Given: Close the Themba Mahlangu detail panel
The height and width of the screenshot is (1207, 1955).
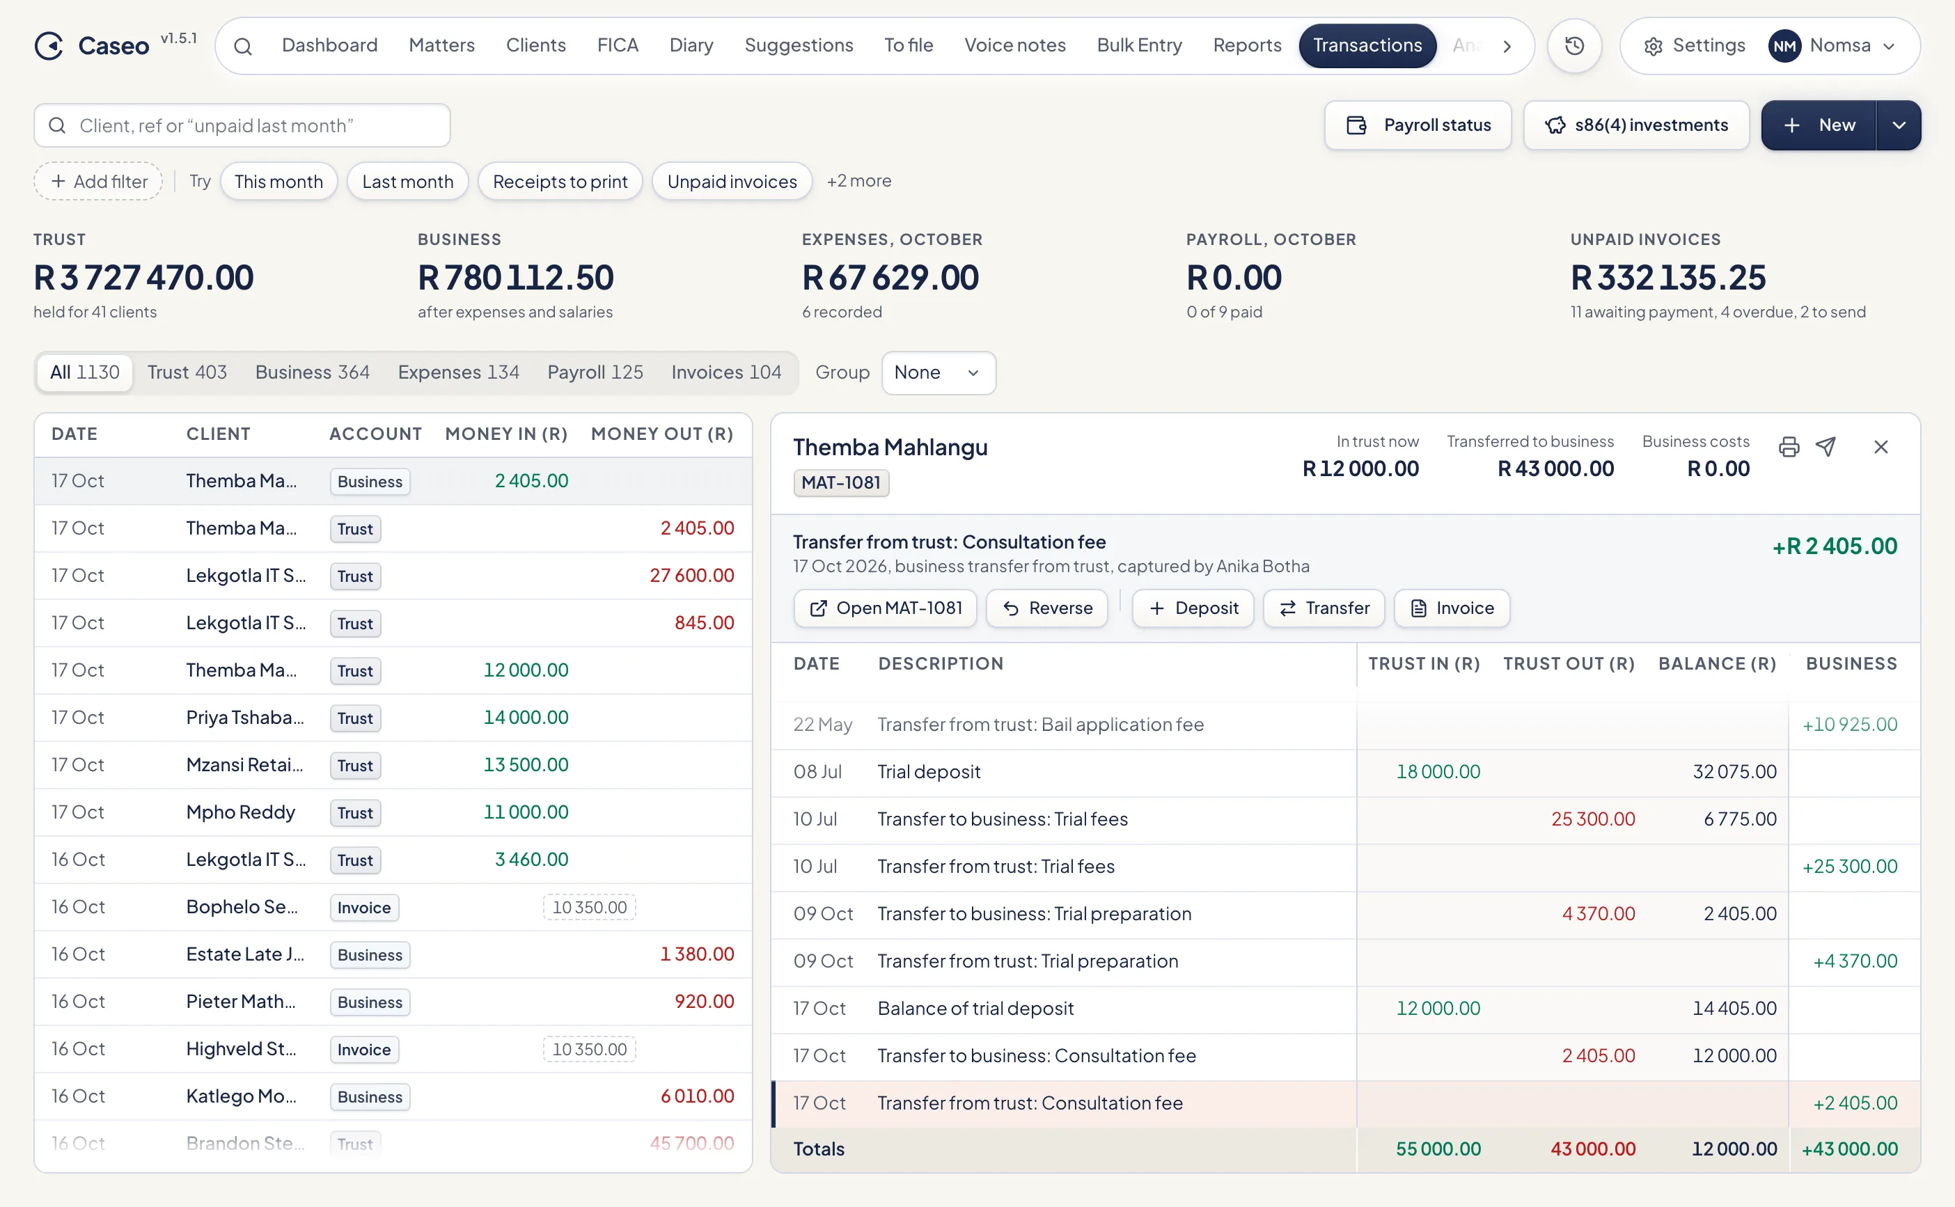Looking at the screenshot, I should coord(1880,447).
